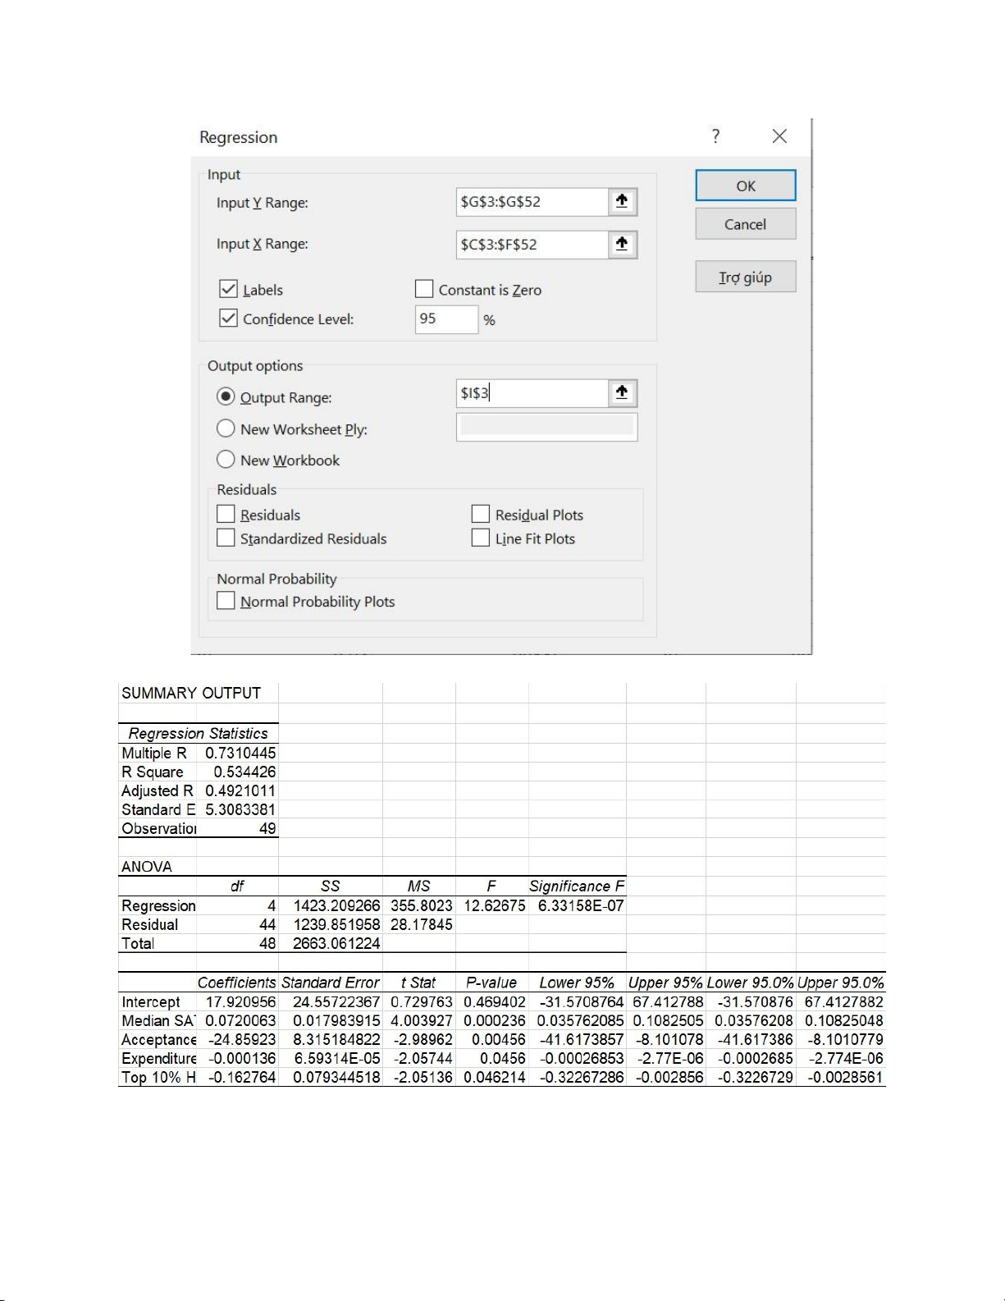Confirm regression with OK button
The width and height of the screenshot is (1005, 1301).
746,186
